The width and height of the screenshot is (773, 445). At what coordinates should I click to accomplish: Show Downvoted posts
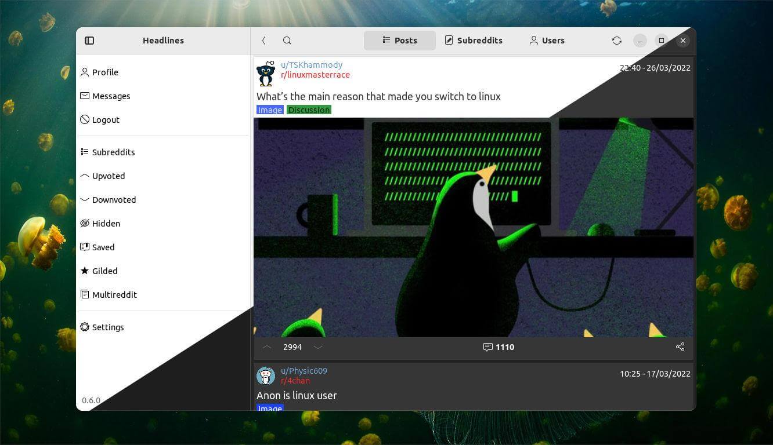[x=163, y=200]
